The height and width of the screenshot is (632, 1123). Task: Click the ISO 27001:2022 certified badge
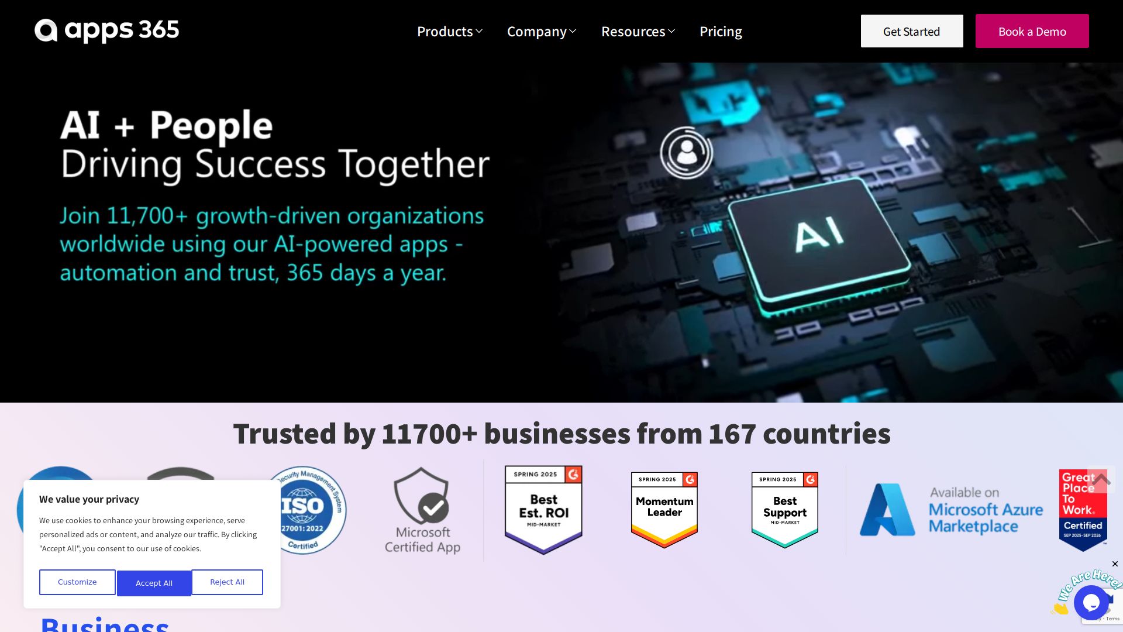click(x=304, y=510)
